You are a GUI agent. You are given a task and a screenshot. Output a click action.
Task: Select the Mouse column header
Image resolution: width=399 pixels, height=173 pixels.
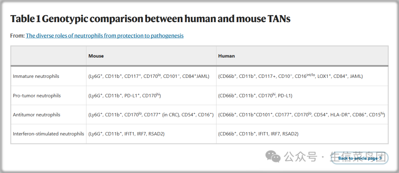(96, 56)
